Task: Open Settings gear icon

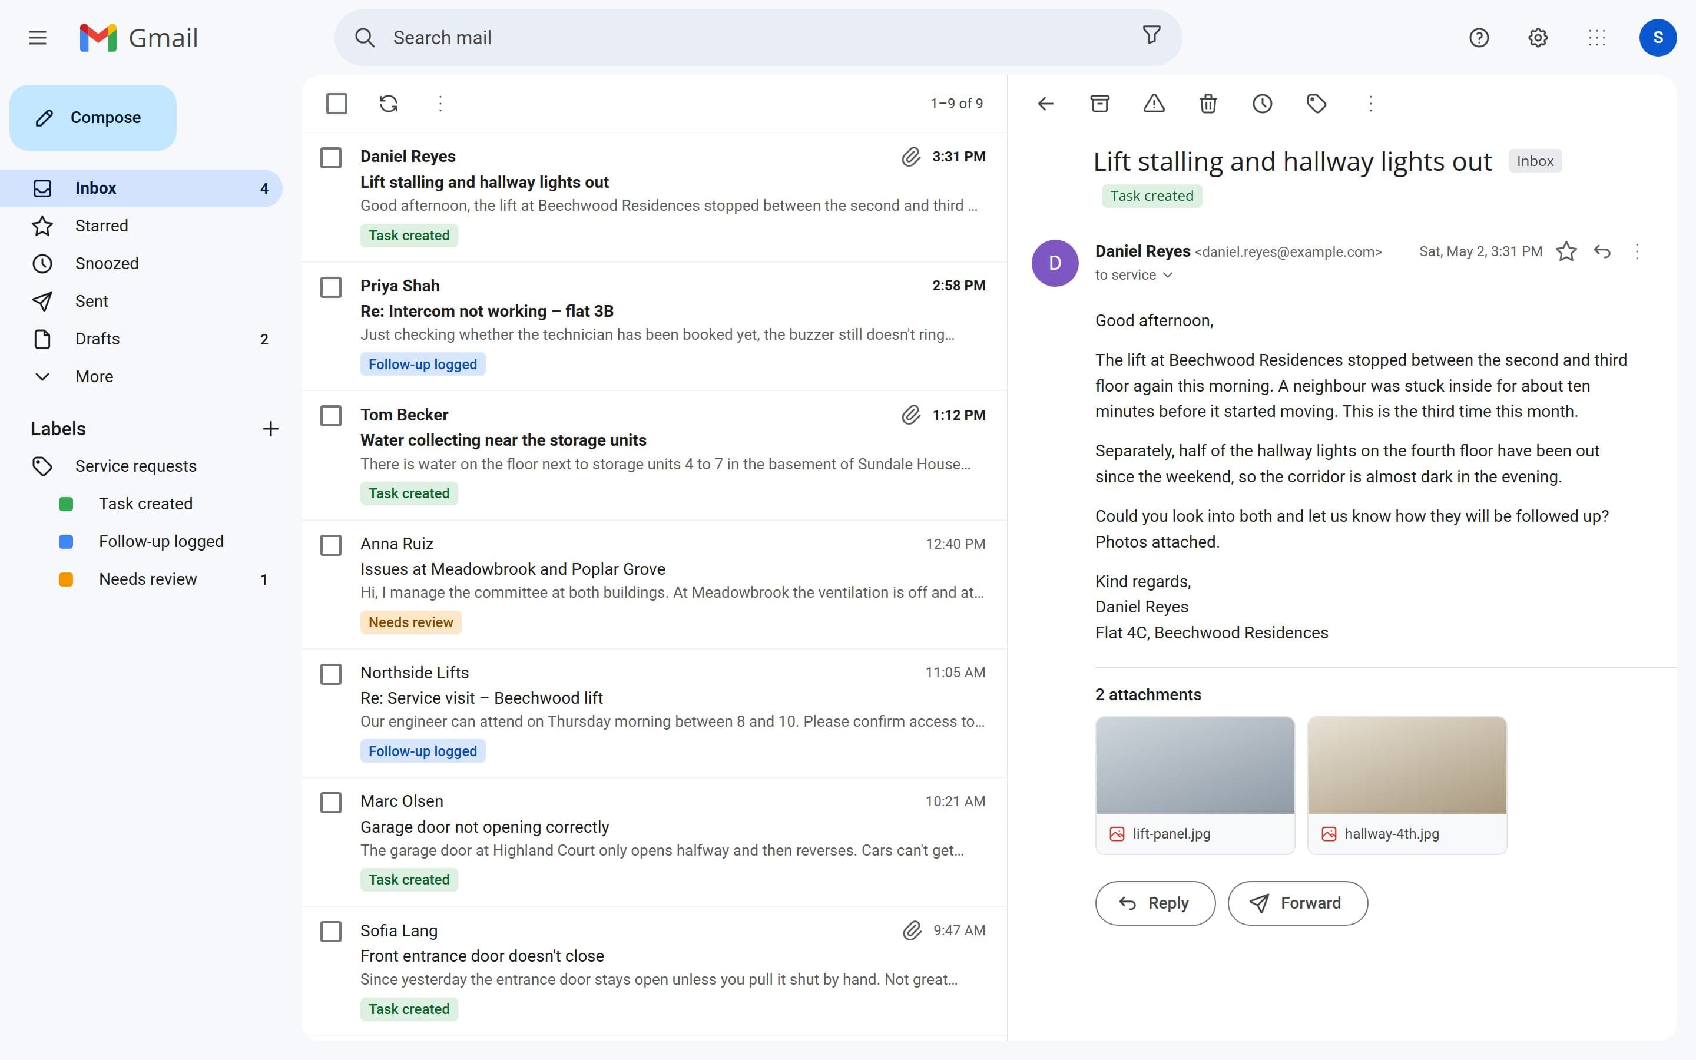Action: pyautogui.click(x=1538, y=38)
